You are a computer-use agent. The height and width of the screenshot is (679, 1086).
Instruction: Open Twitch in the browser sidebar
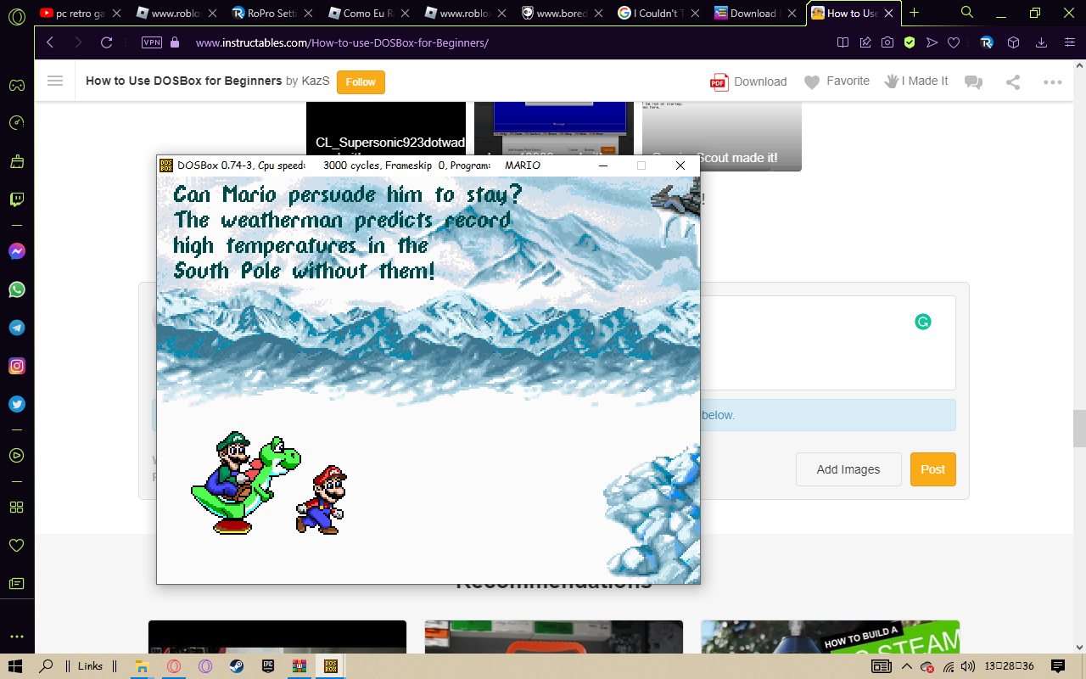pos(17,199)
